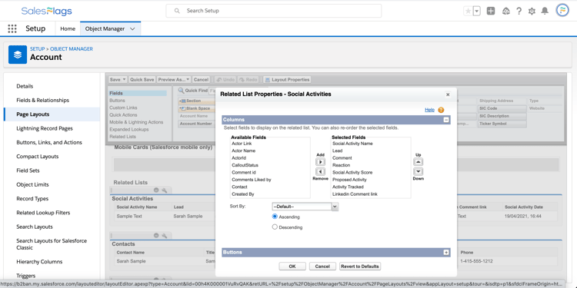Switch to the Object Manager tab

coord(105,28)
